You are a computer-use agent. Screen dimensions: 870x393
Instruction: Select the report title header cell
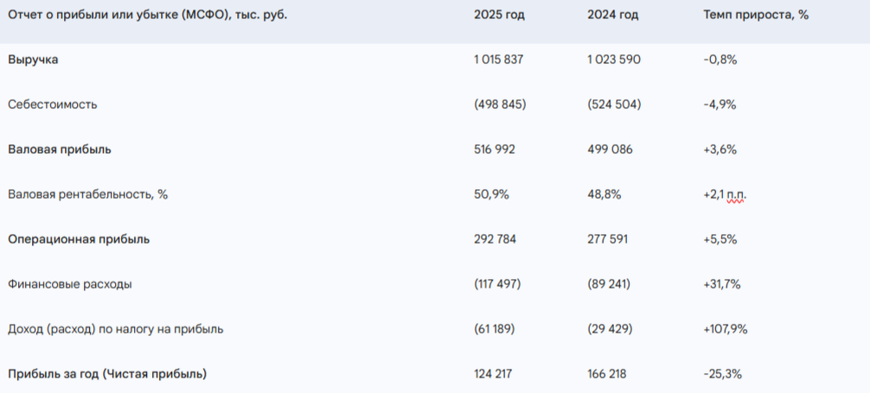pos(147,15)
